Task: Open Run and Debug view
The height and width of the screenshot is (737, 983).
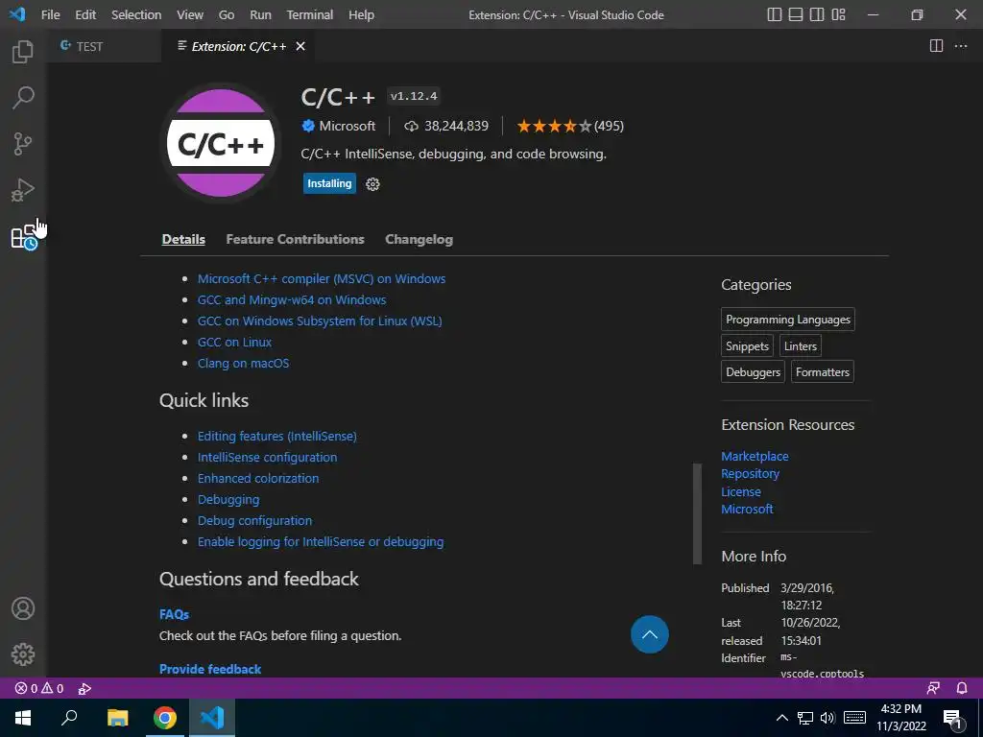Action: pos(23,190)
